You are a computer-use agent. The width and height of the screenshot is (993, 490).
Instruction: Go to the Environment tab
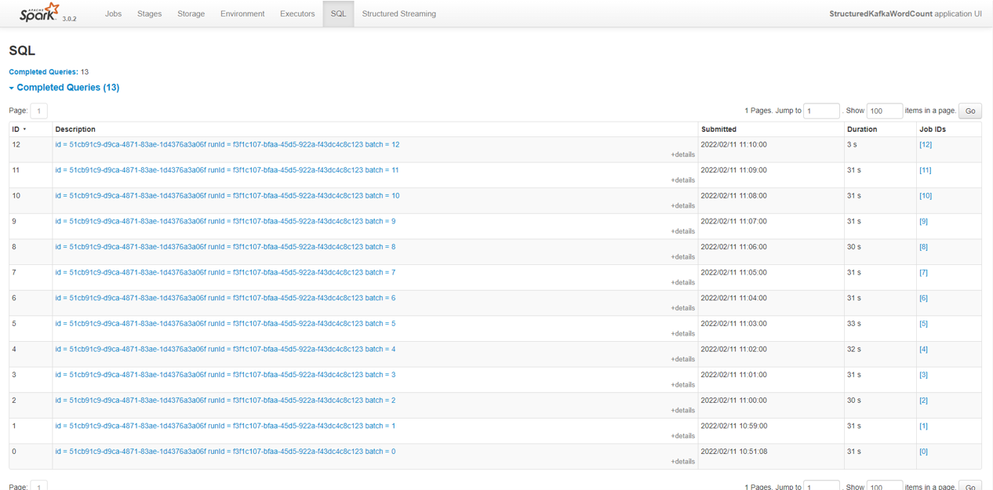[242, 14]
